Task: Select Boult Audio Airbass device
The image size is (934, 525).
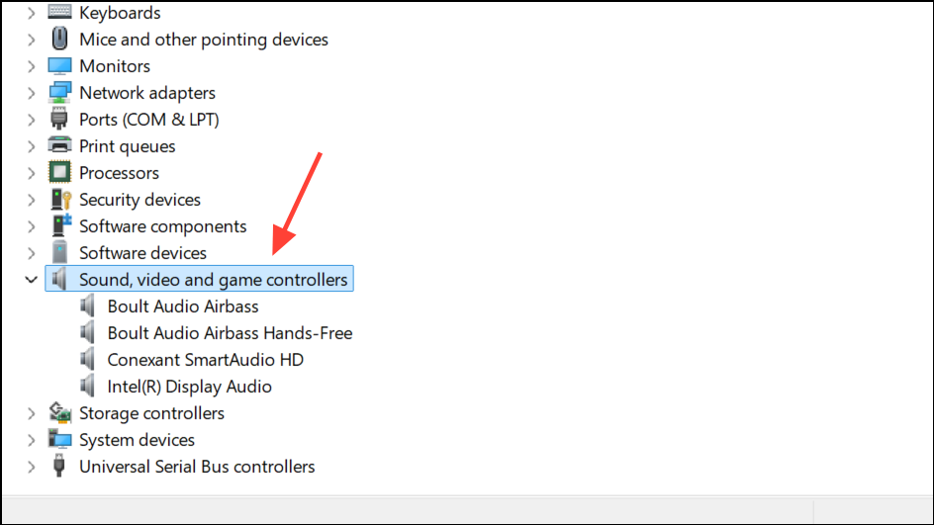Action: [x=182, y=306]
